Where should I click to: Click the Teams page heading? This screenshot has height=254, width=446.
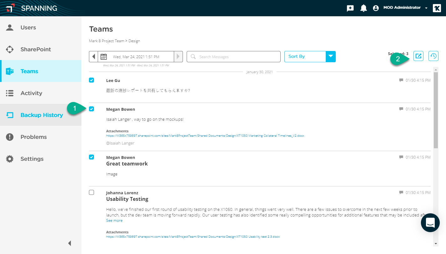pos(101,29)
